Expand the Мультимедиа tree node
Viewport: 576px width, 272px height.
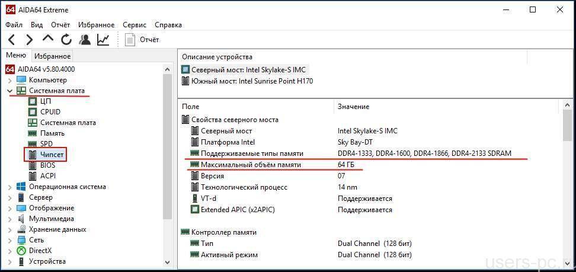pyautogui.click(x=9, y=219)
